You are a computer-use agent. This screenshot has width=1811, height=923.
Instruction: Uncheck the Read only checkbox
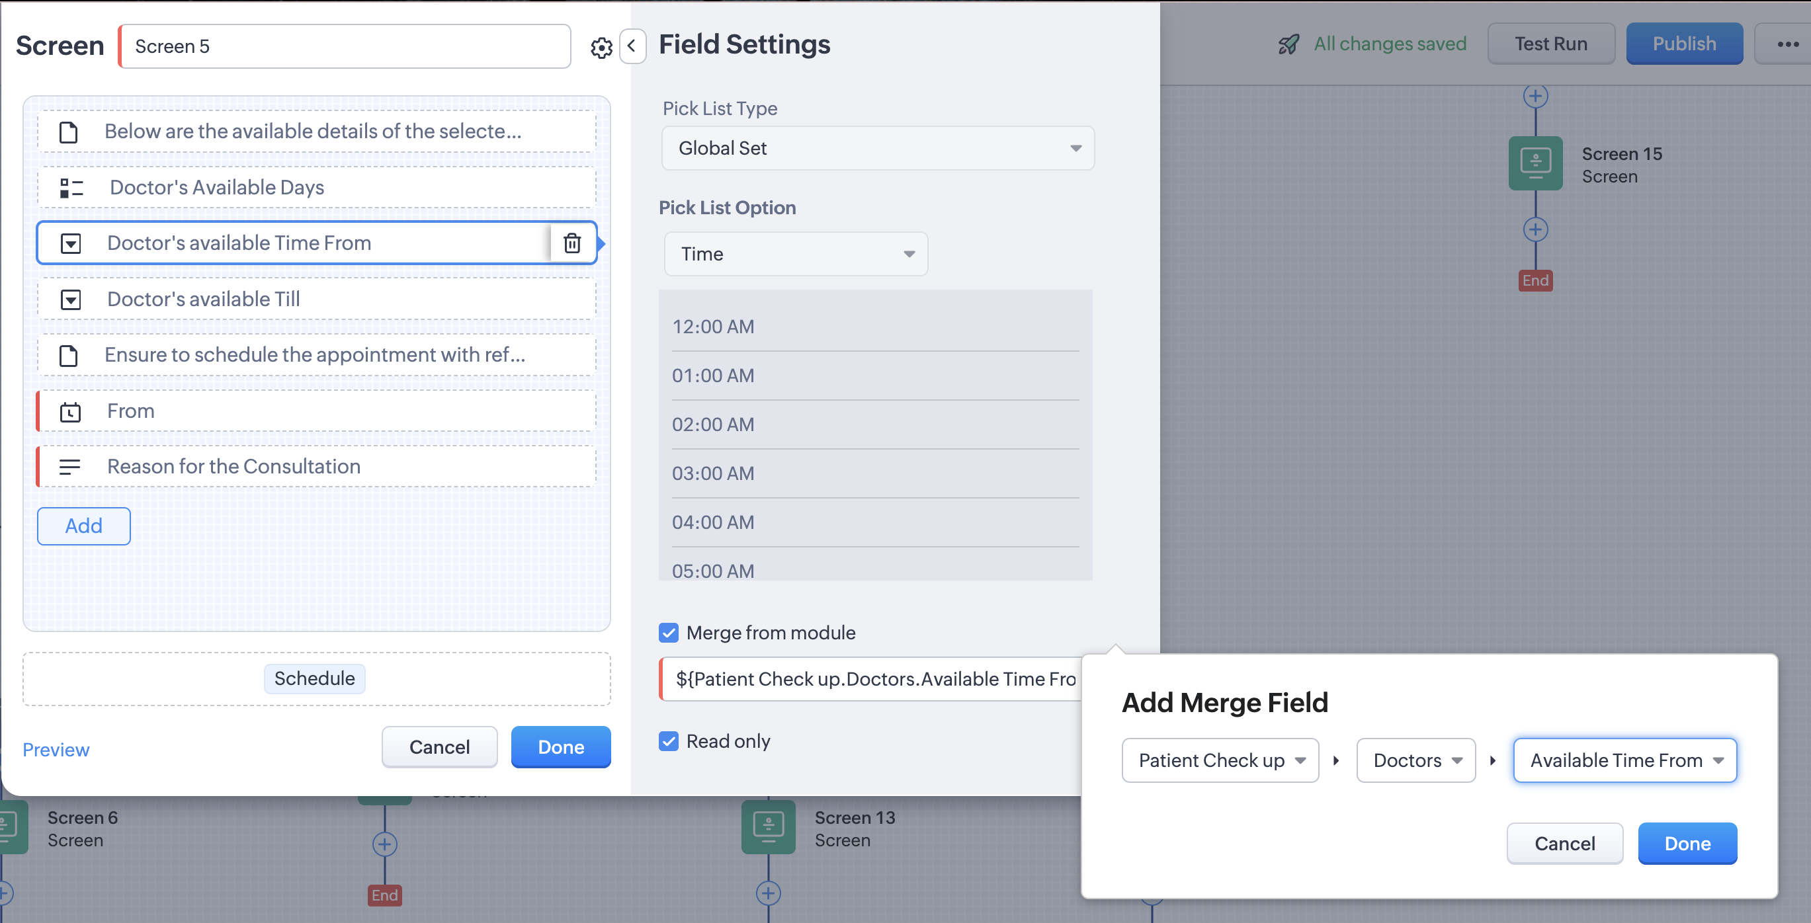click(669, 741)
